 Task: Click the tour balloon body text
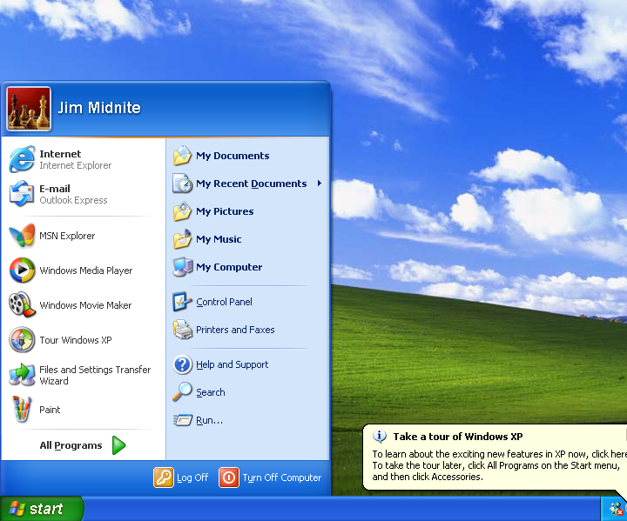pyautogui.click(x=500, y=465)
